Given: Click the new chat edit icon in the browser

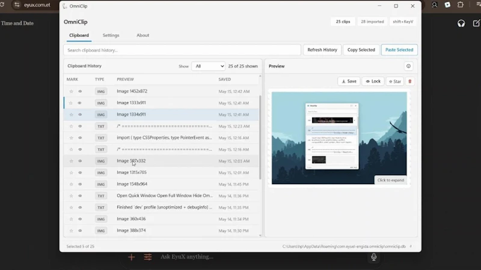Looking at the screenshot, I should [x=476, y=23].
